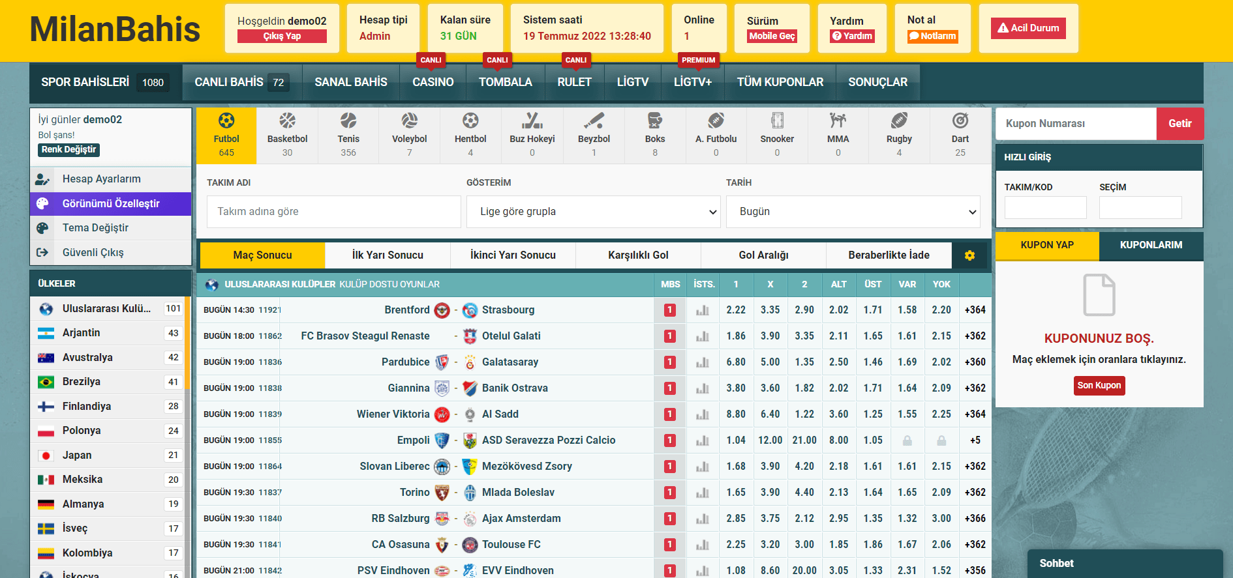Switch to İlk Yarı Sonucu tab
Image resolution: width=1233 pixels, height=578 pixels.
click(388, 255)
